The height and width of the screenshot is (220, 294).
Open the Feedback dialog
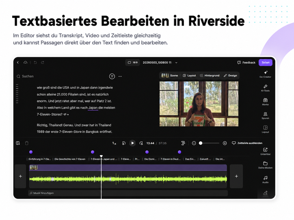pyautogui.click(x=246, y=62)
